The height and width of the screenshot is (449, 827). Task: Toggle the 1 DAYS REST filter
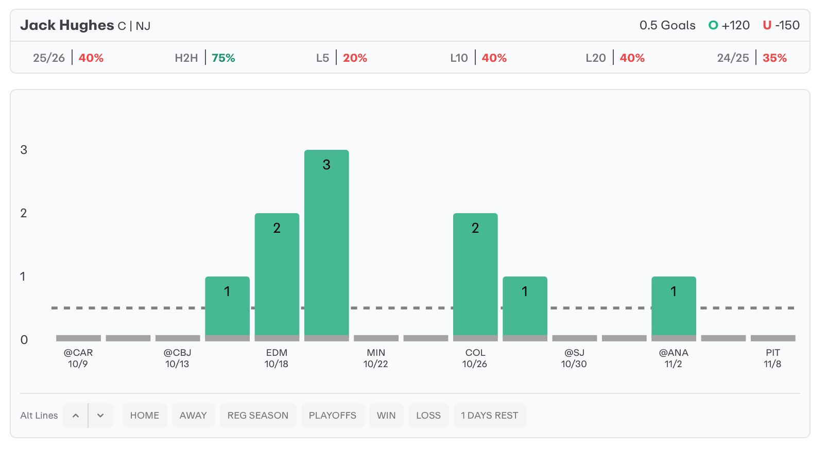(490, 416)
